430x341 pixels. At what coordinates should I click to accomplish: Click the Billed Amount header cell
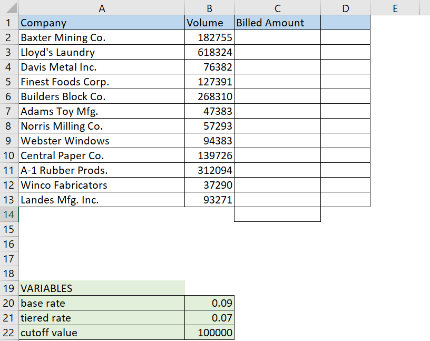click(278, 23)
